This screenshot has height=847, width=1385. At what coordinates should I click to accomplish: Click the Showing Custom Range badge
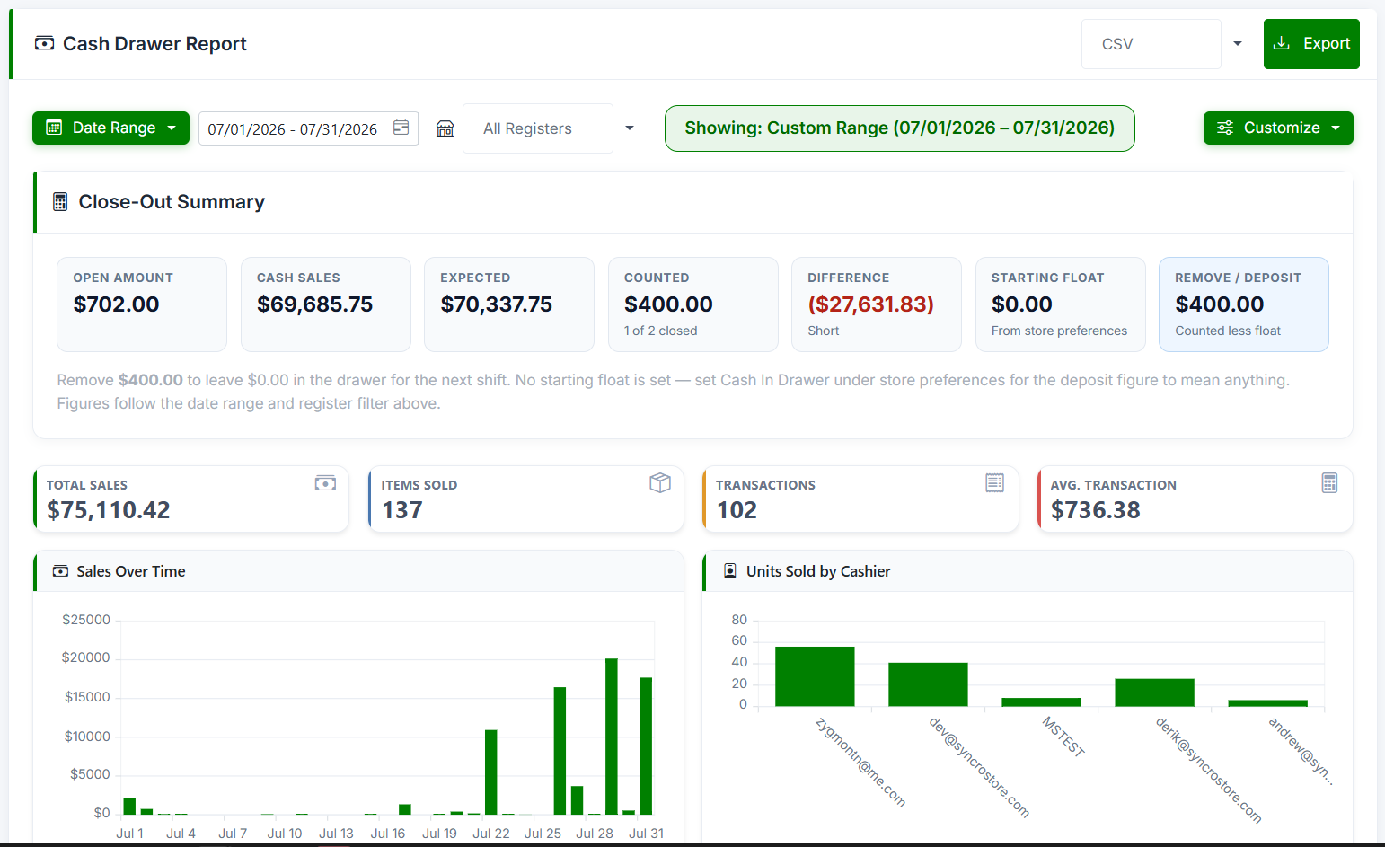tap(900, 128)
